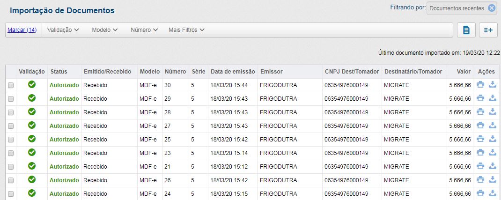Download document number 24

click(x=492, y=193)
